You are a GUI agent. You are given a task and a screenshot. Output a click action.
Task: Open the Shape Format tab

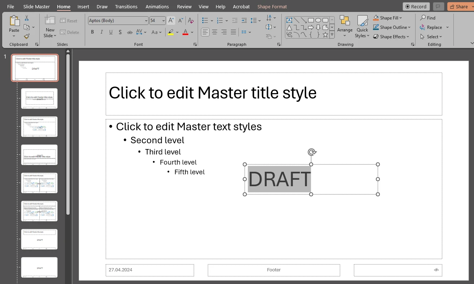(x=272, y=6)
